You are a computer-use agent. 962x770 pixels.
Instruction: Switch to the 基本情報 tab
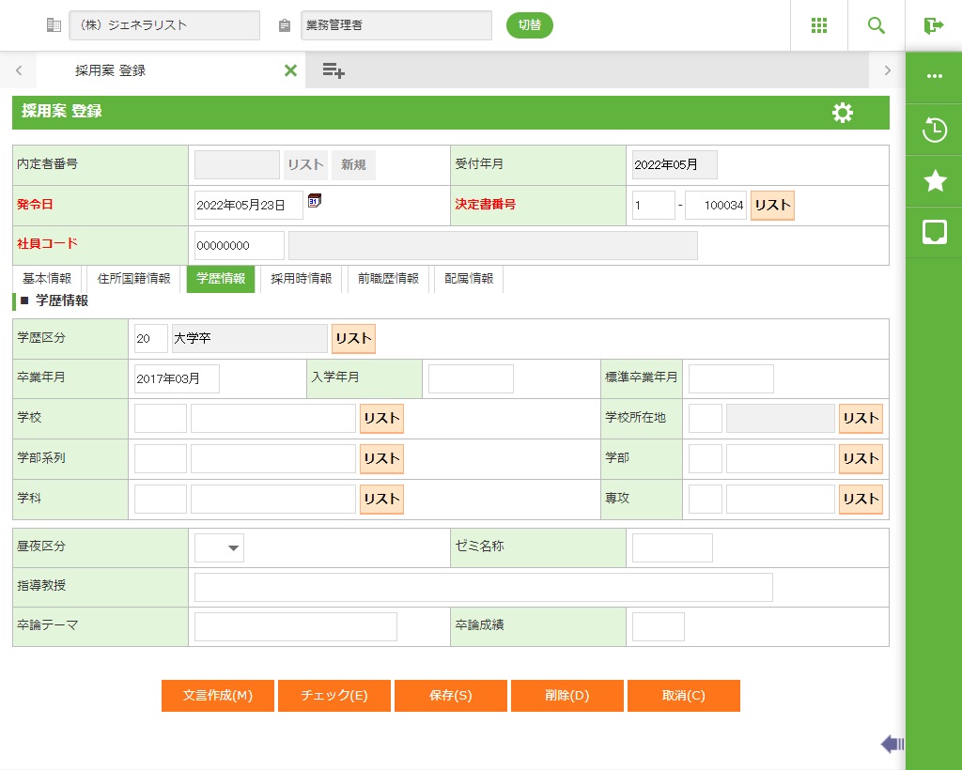pyautogui.click(x=47, y=279)
